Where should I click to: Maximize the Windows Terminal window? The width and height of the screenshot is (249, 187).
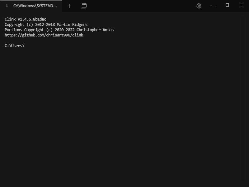[x=227, y=6]
